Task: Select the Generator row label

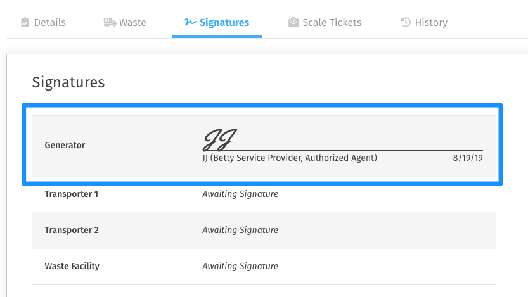Action: click(65, 145)
